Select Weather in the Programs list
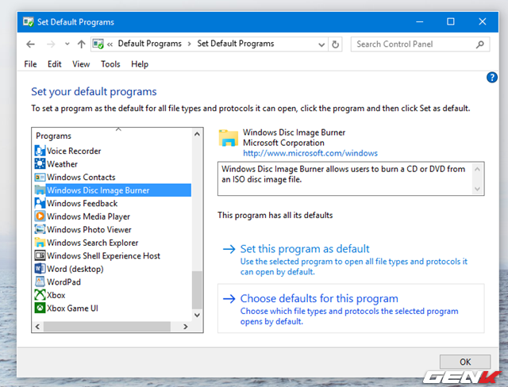Screen dimensions: 508x387 tap(62, 164)
